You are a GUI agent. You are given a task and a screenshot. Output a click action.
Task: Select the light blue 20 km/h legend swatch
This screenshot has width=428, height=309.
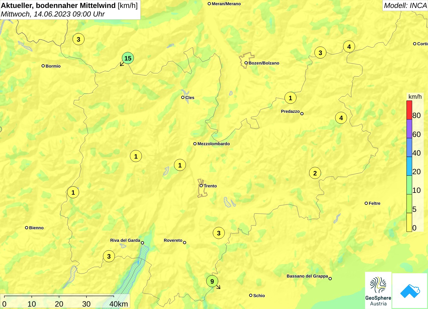pos(409,166)
